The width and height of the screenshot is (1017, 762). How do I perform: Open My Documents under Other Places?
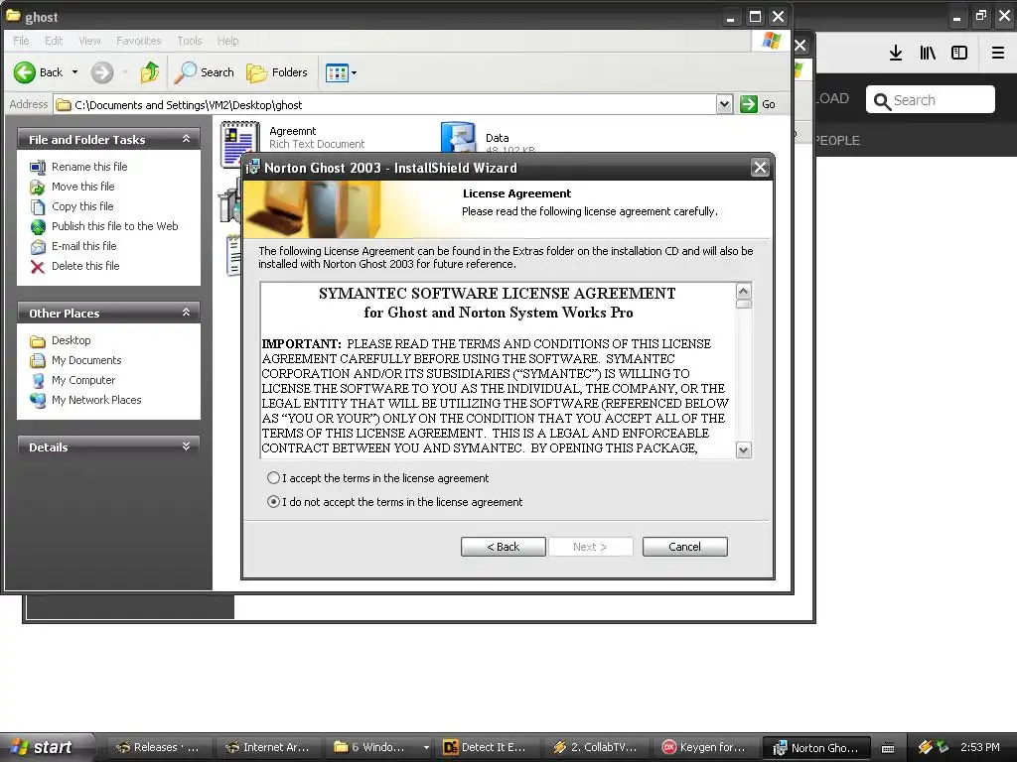pyautogui.click(x=86, y=360)
